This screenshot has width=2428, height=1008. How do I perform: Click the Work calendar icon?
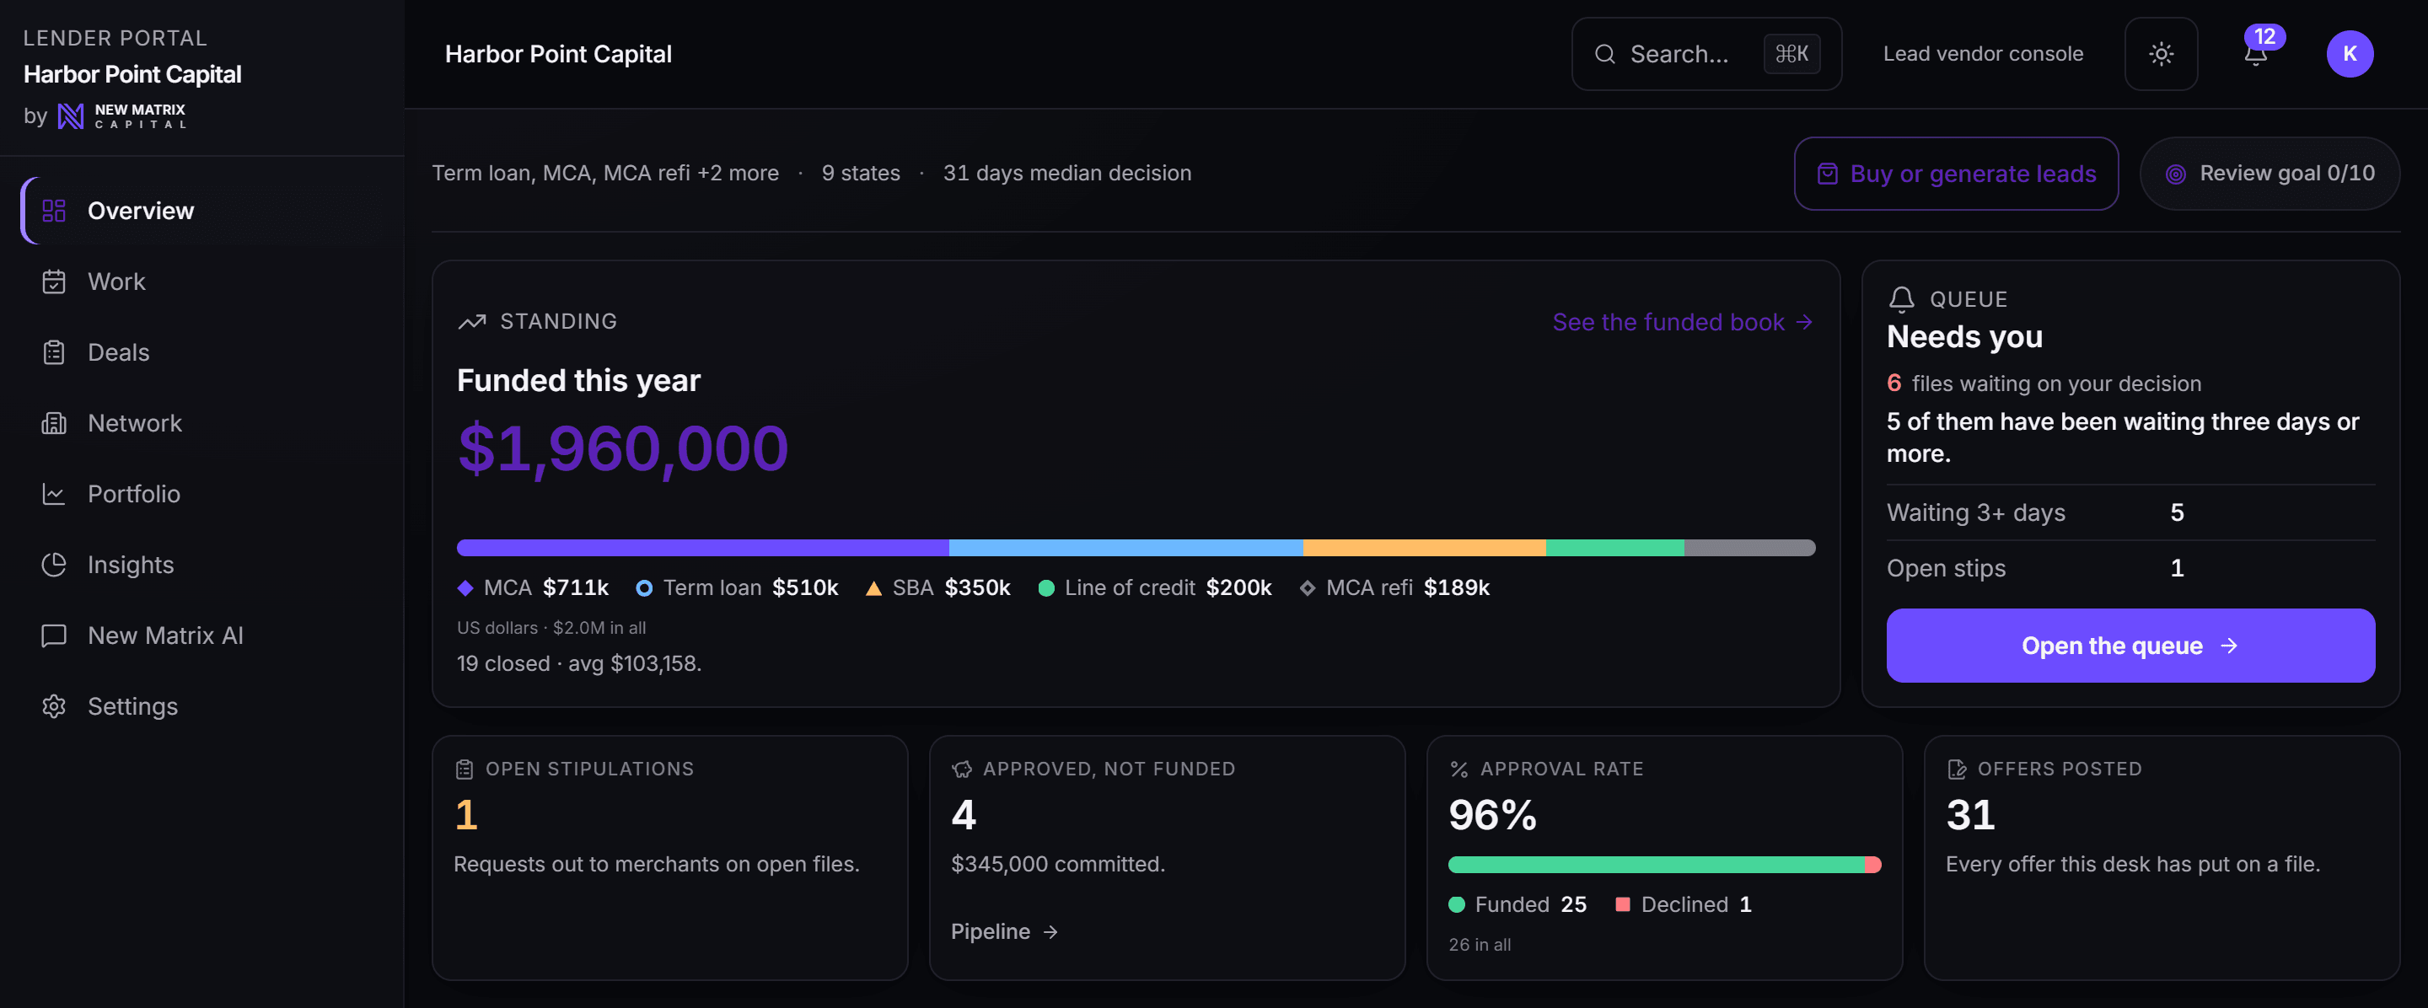(54, 281)
